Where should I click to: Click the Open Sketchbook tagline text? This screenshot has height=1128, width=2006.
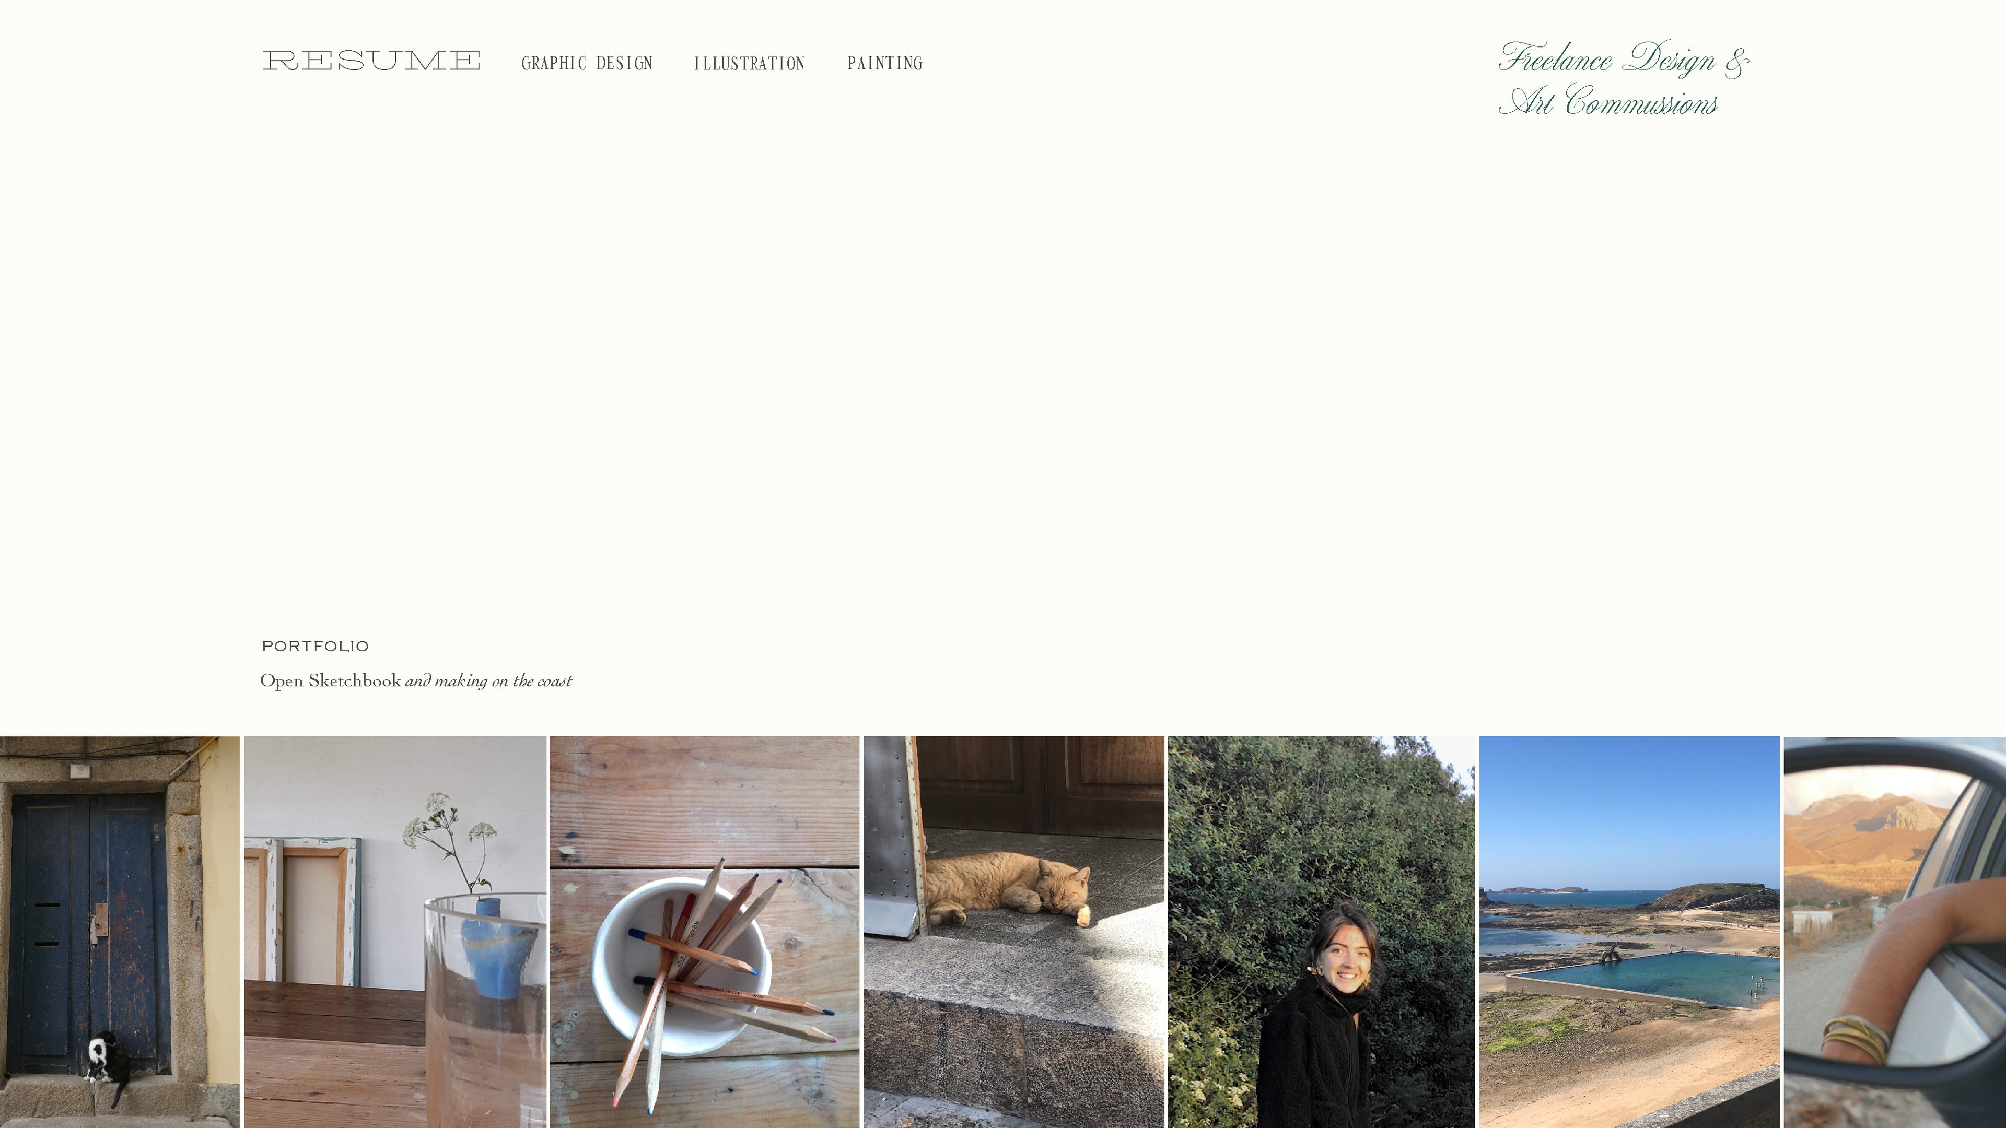pyautogui.click(x=416, y=681)
